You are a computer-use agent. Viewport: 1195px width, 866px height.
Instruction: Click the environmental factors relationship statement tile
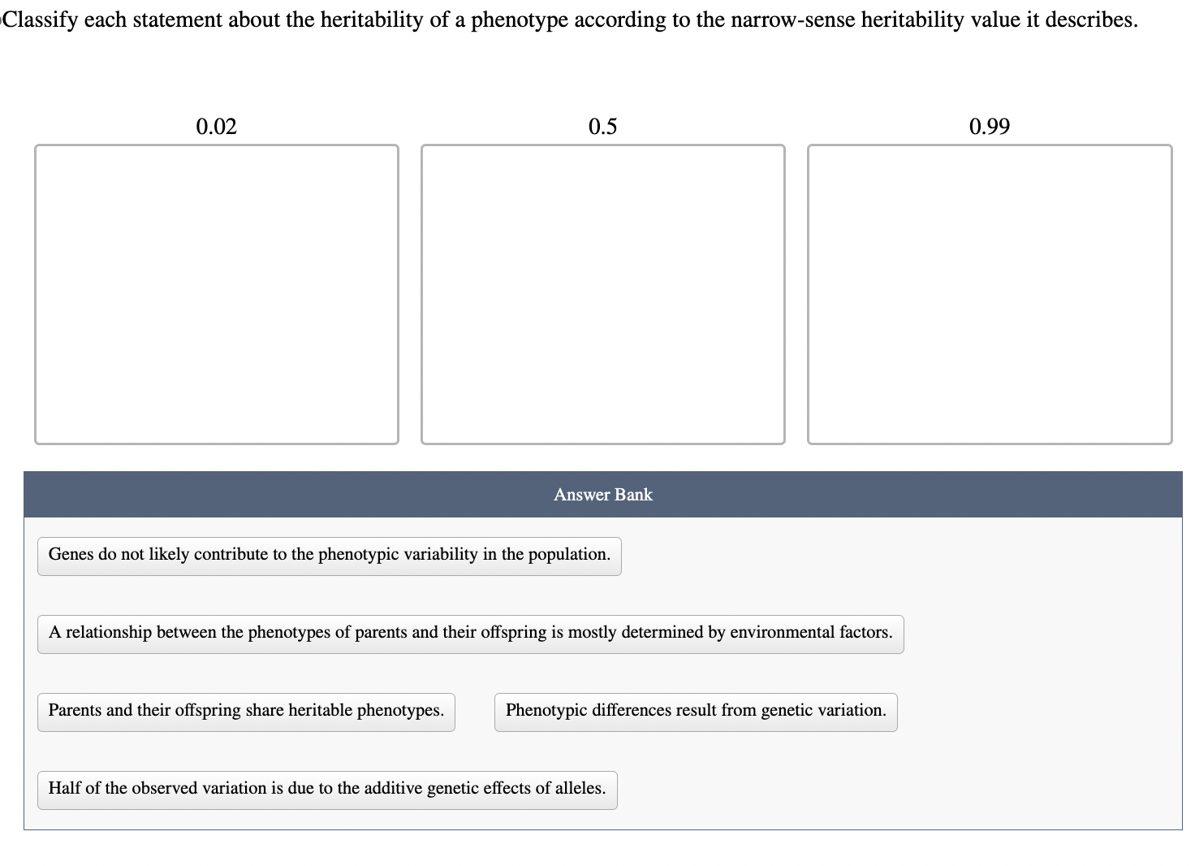point(471,633)
